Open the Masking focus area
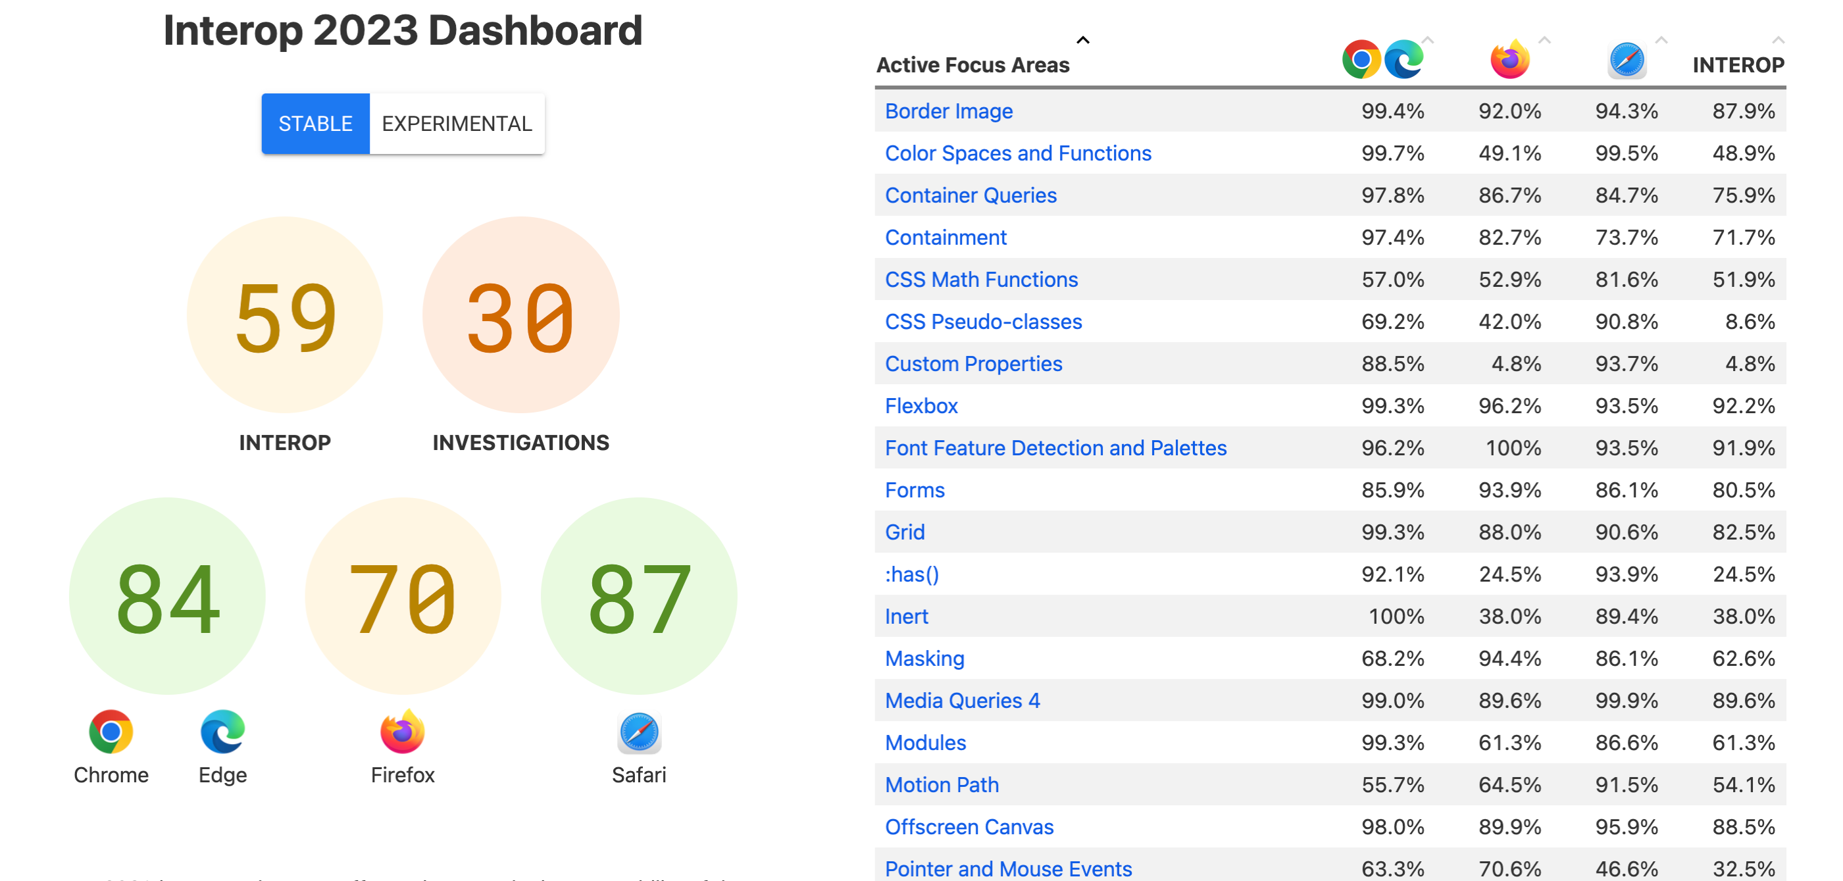Image resolution: width=1843 pixels, height=881 pixels. (925, 659)
